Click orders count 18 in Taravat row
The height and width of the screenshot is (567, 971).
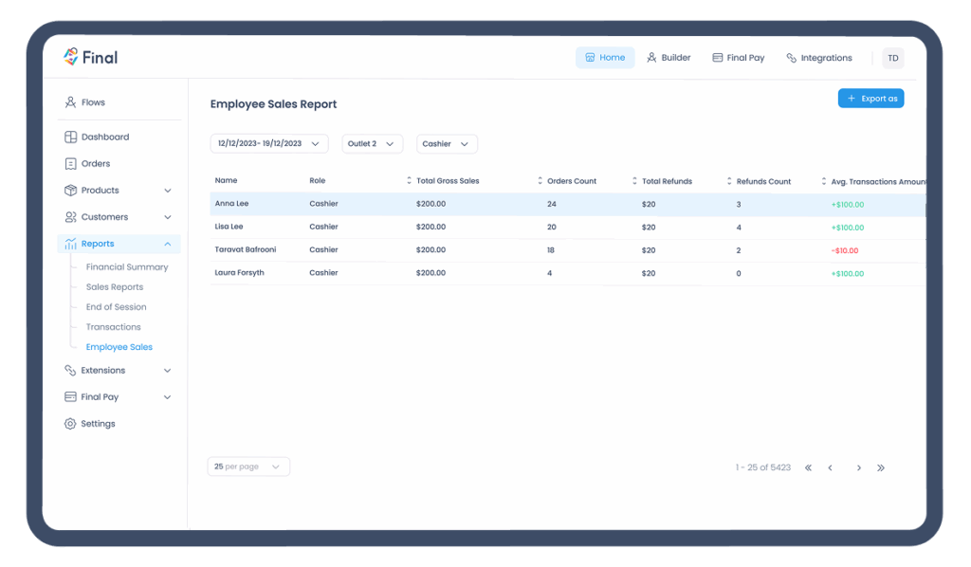551,250
